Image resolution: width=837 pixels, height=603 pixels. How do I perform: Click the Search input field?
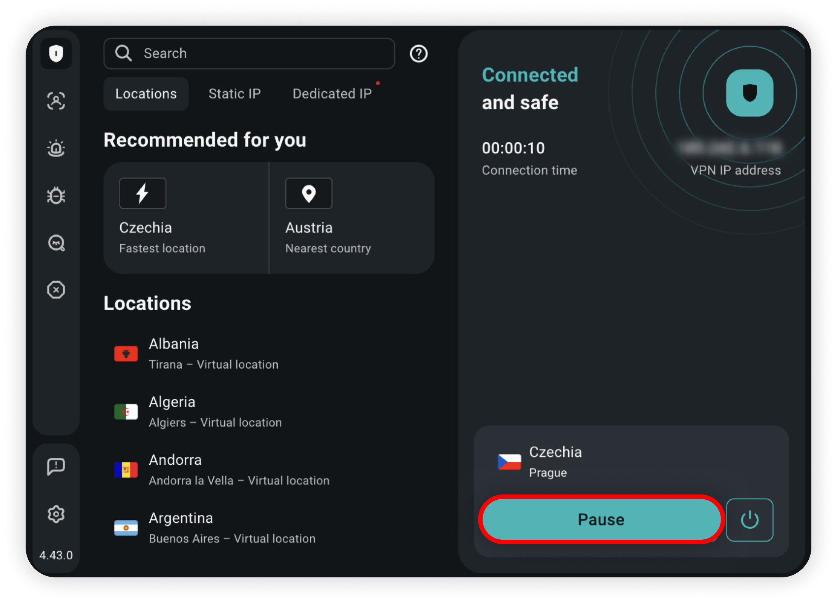tap(249, 54)
